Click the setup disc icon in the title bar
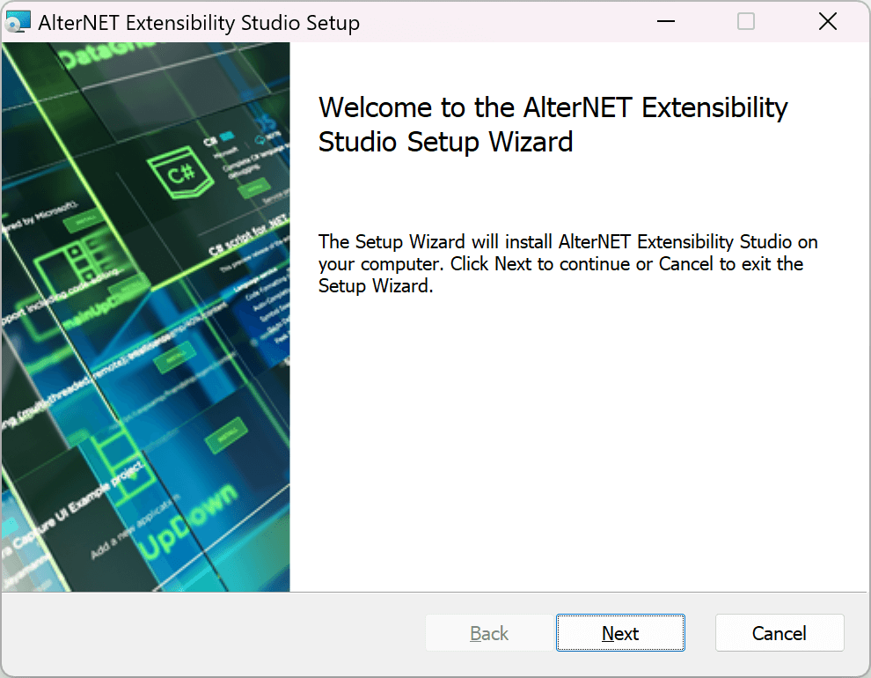Screen dimensions: 871x678 pos(18,21)
